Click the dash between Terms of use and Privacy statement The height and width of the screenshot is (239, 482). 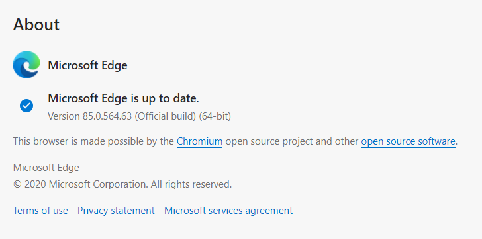coord(73,211)
